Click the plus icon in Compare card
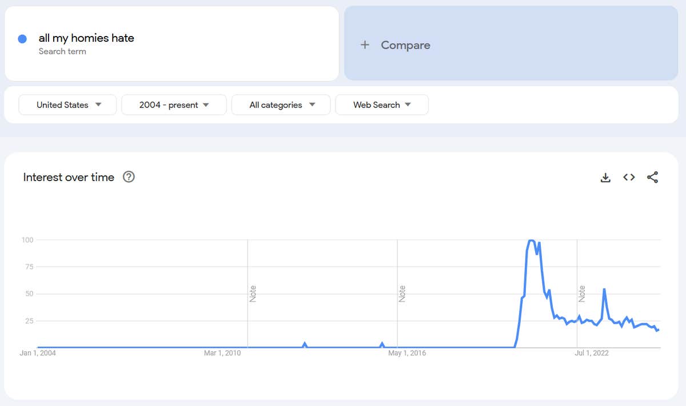686x406 pixels. (x=365, y=45)
